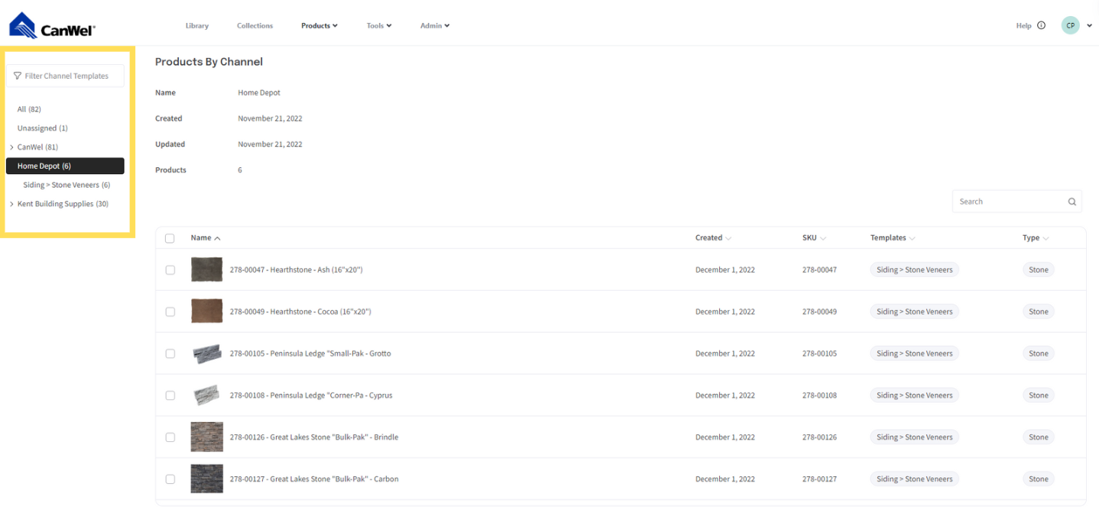Sort table by Name column
Screen dimensions: 1099x510
206,238
